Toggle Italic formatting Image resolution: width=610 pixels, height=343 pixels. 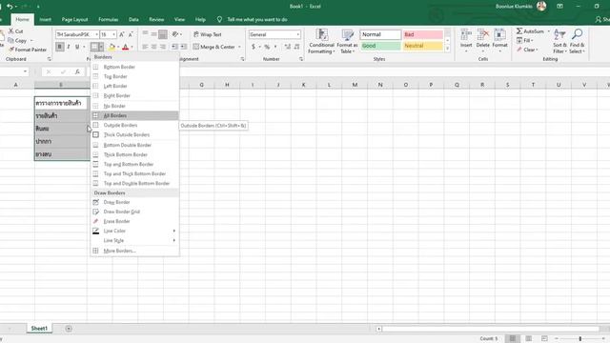69,47
